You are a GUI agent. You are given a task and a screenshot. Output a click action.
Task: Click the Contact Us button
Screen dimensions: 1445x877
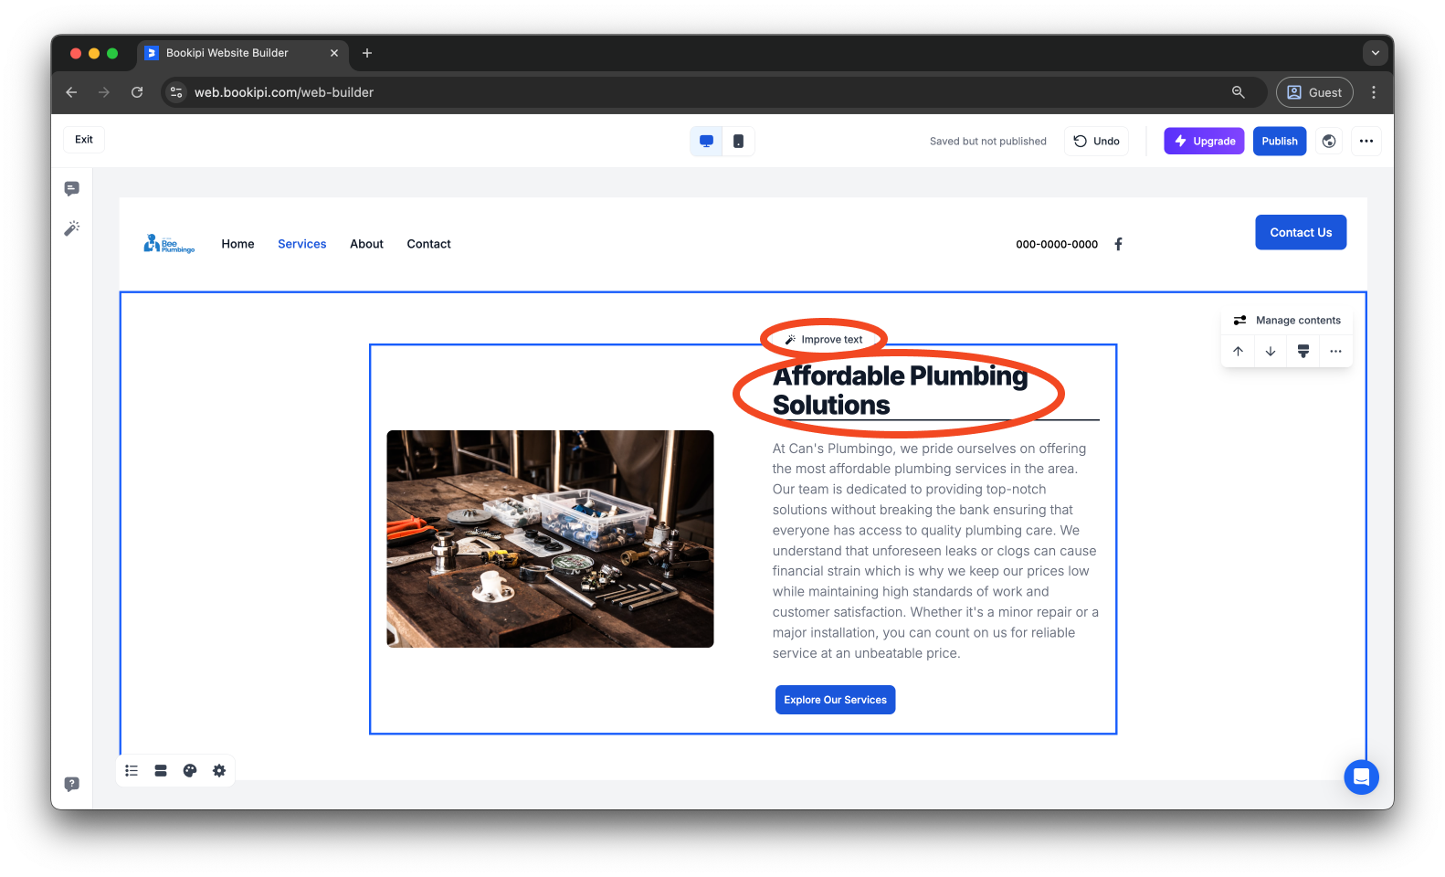pyautogui.click(x=1301, y=233)
